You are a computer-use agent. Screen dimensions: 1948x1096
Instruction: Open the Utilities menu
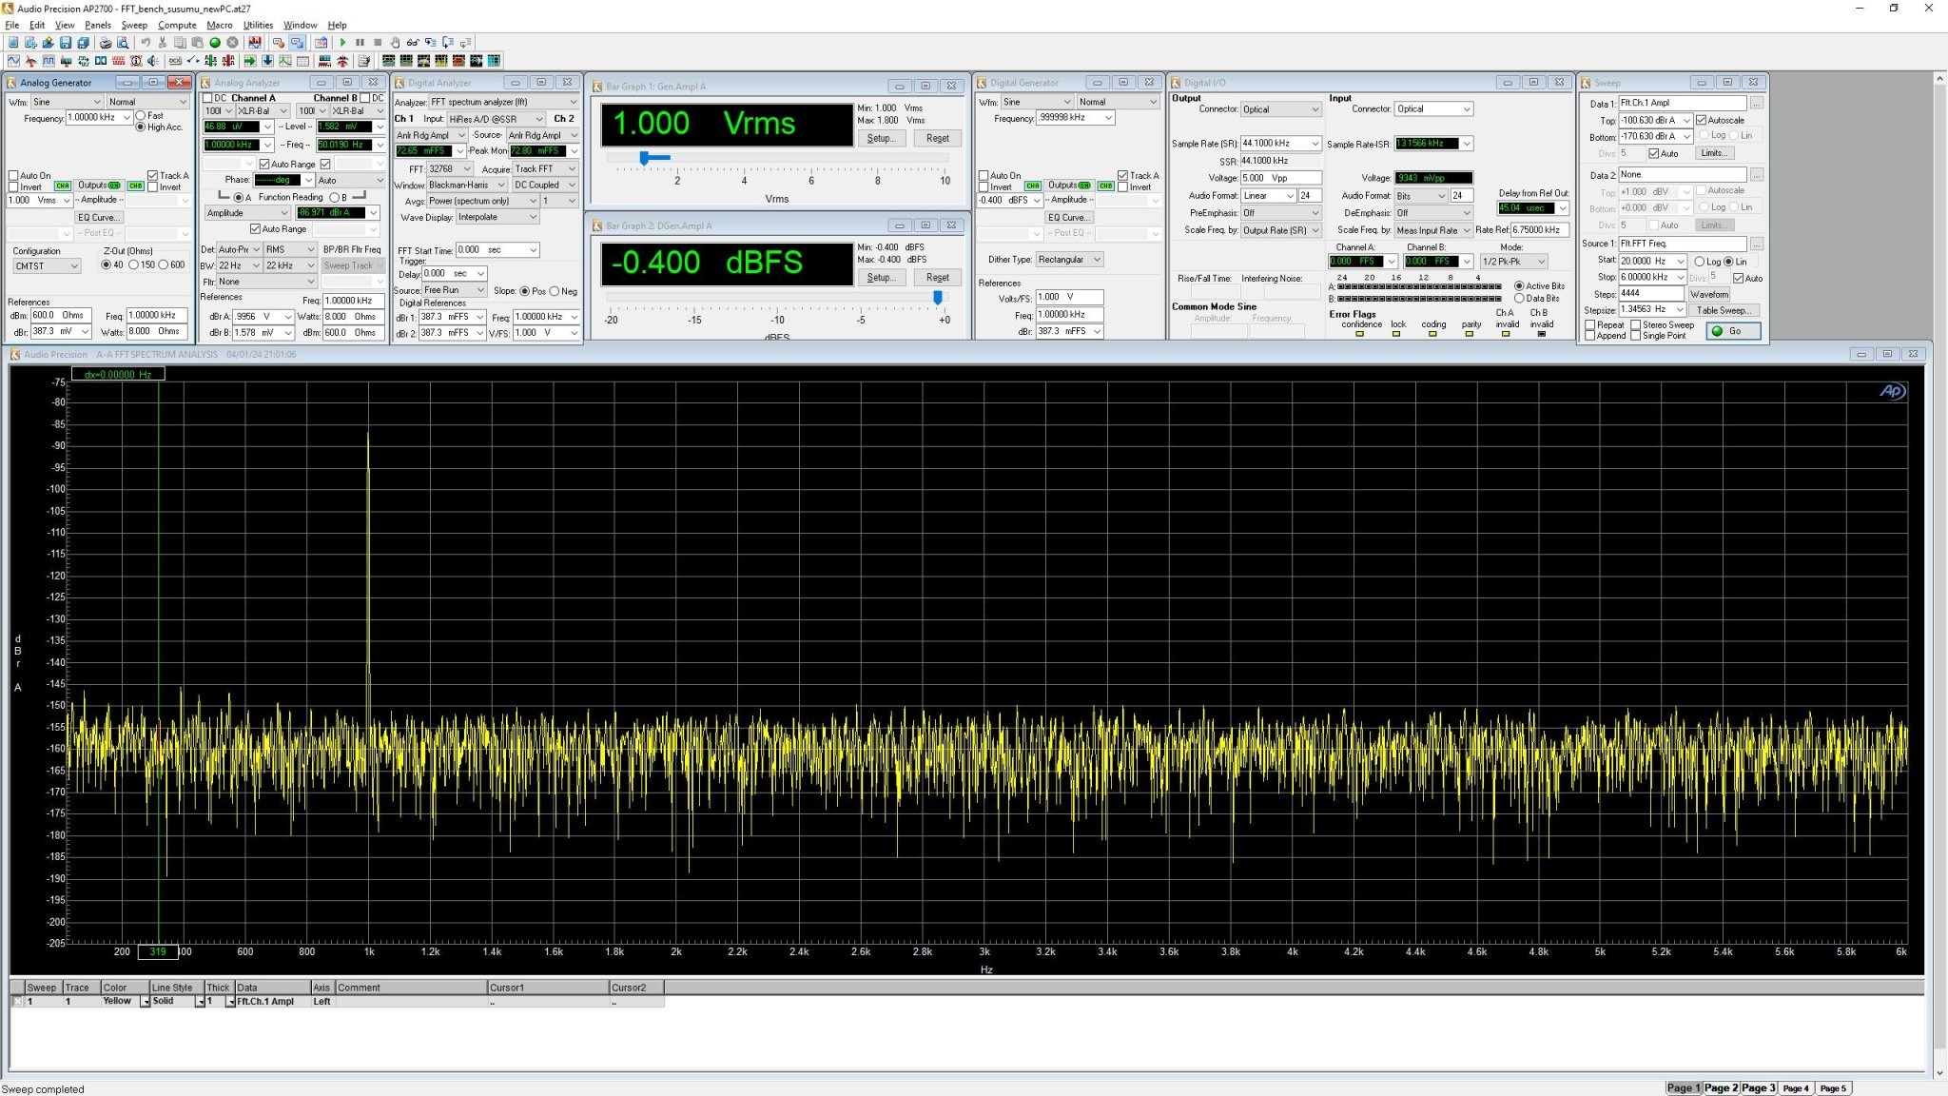tap(258, 25)
